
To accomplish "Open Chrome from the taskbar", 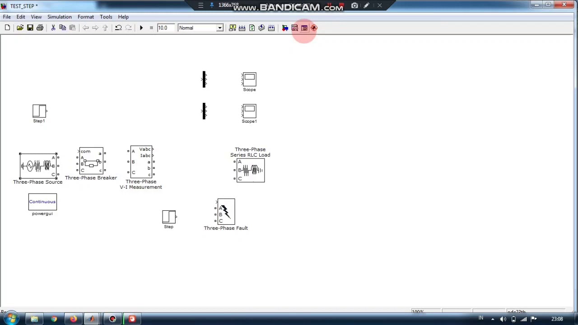I will coord(54,319).
